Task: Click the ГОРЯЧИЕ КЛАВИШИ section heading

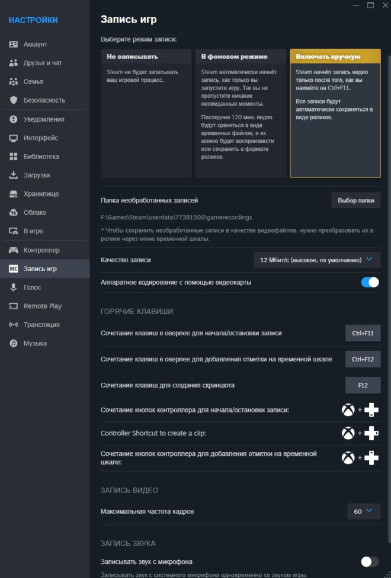Action: (137, 312)
